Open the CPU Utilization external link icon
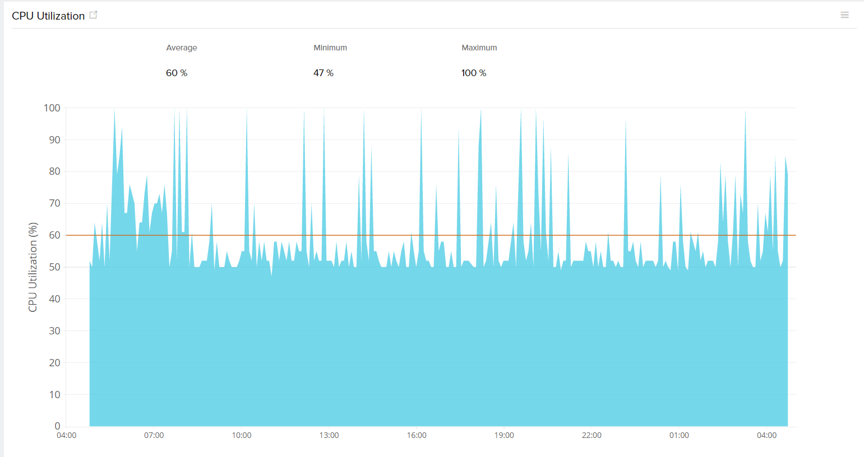 [94, 15]
